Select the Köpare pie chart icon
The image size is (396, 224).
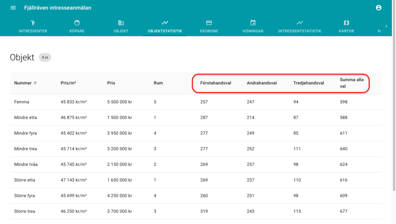77,22
